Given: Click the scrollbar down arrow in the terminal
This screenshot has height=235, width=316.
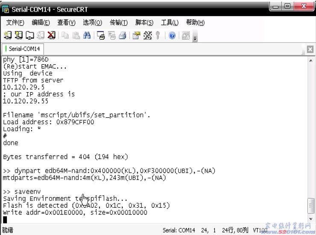Looking at the screenshot, I should point(310,219).
